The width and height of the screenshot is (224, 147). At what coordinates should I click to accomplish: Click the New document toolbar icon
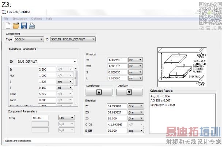coord(8,26)
